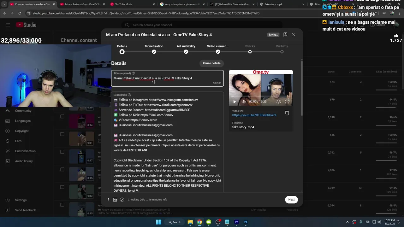Viewport: 404px width, 227px height.
Task: Open Adobe Photoshop from the taskbar
Action: click(x=246, y=222)
